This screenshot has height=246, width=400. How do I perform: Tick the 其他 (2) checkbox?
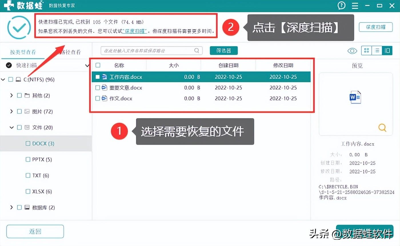tap(19, 95)
